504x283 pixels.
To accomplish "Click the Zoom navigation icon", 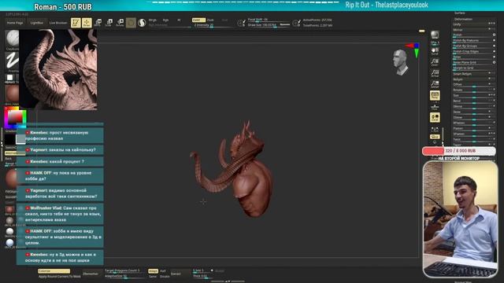I will click(x=435, y=62).
